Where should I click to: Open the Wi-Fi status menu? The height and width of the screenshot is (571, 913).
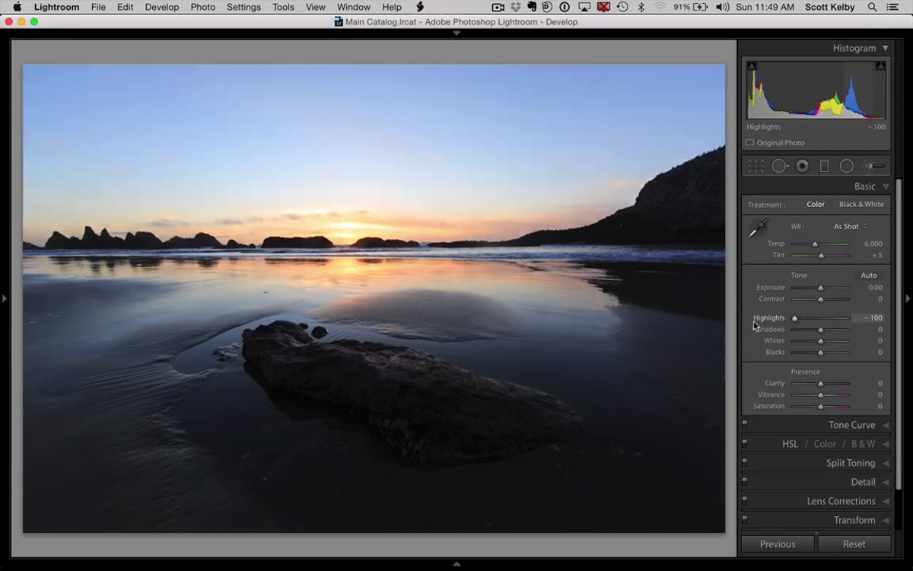coord(660,7)
